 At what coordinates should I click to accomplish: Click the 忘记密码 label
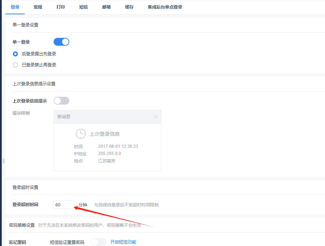point(17,242)
